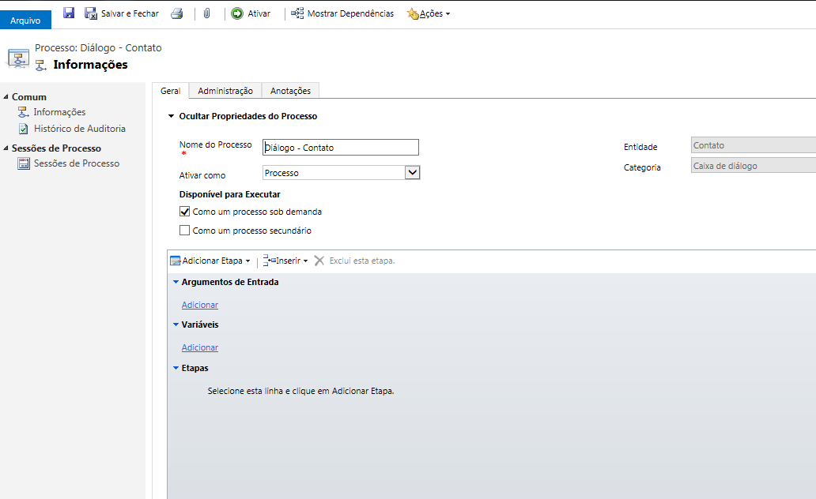Expand the Ações menu dropdown
Screen dimensions: 816x499
(x=429, y=13)
